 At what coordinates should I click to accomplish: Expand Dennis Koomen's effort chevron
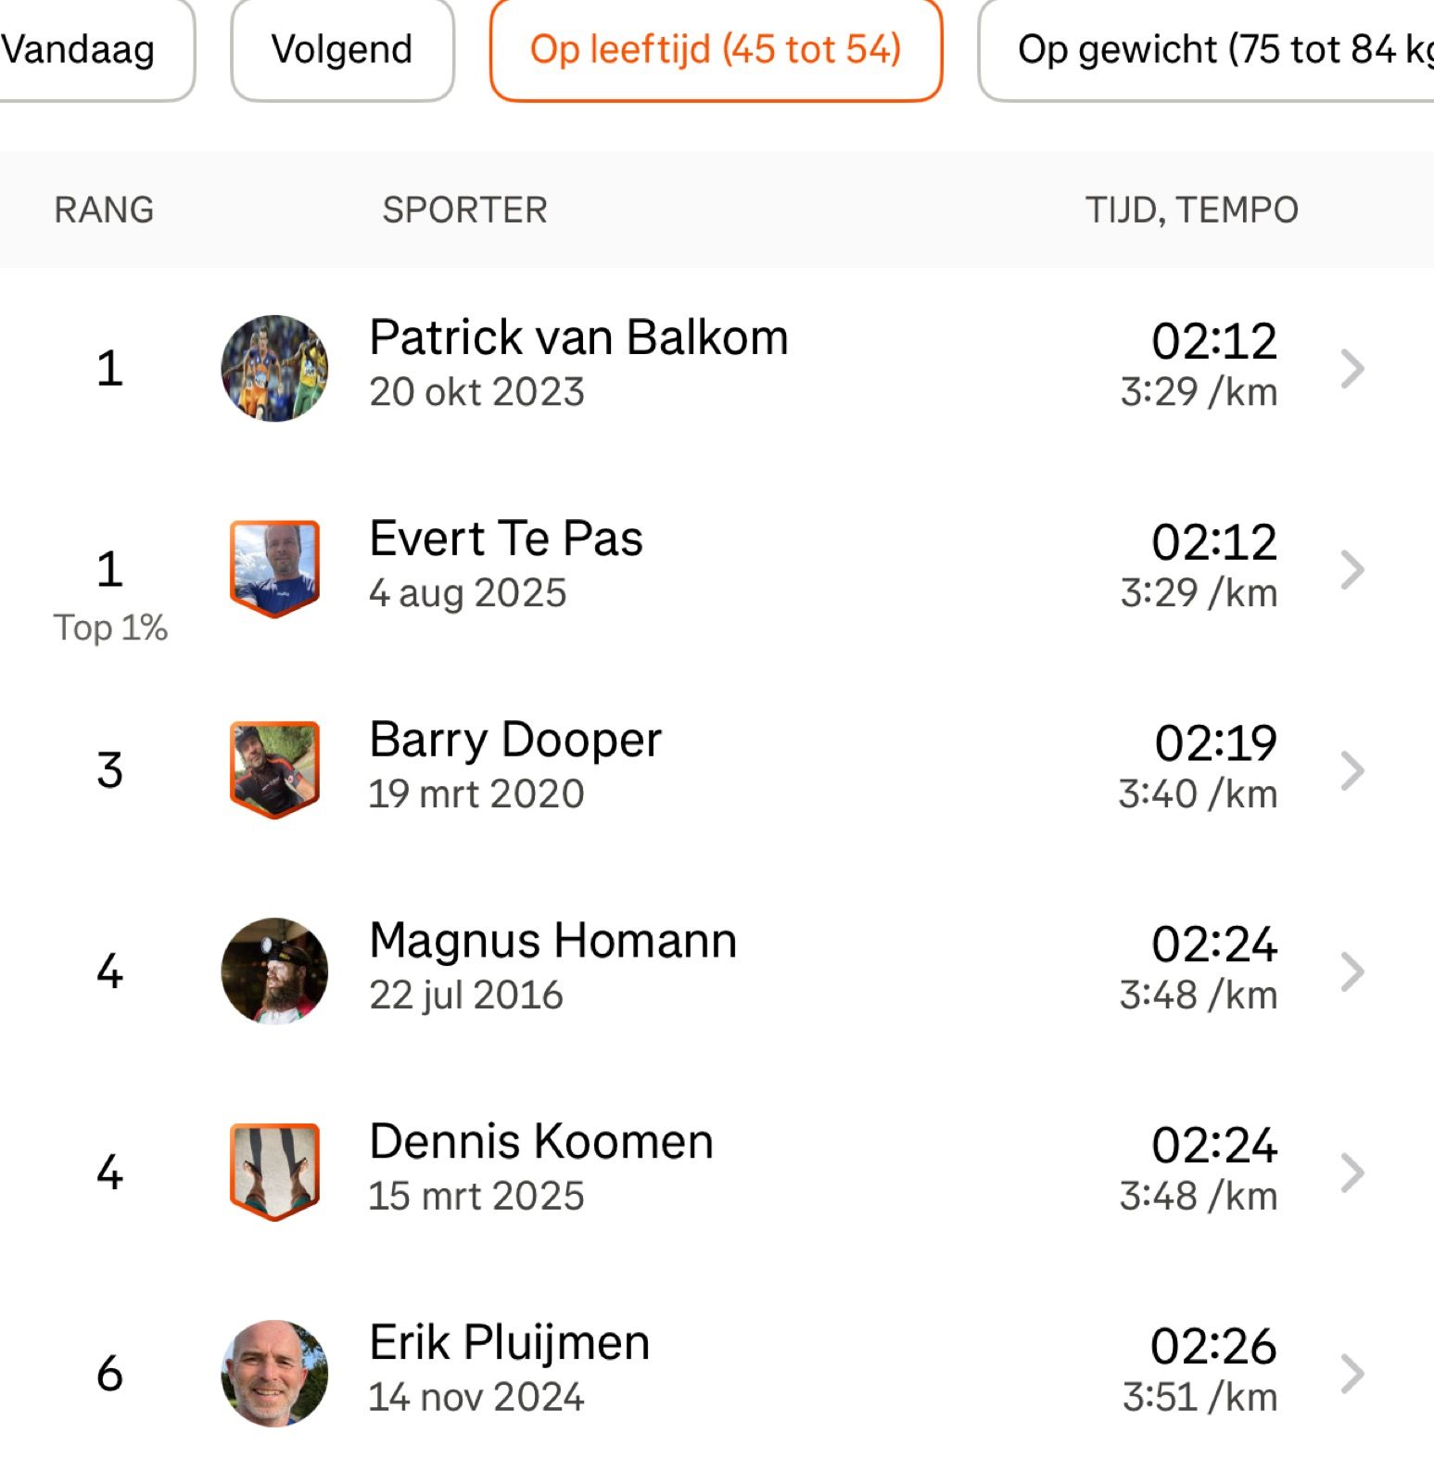point(1353,1173)
